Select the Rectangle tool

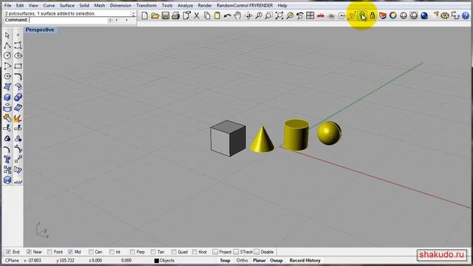coord(18,66)
